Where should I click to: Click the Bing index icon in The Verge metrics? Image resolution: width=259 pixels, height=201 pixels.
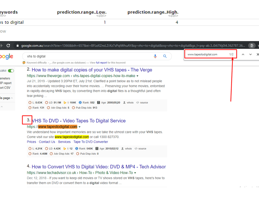(x=65, y=103)
